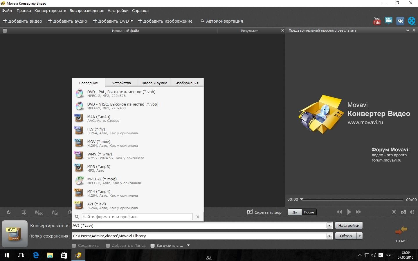The width and height of the screenshot is (418, 261).
Task: Click Добавить аудио button
Action: [x=67, y=21]
